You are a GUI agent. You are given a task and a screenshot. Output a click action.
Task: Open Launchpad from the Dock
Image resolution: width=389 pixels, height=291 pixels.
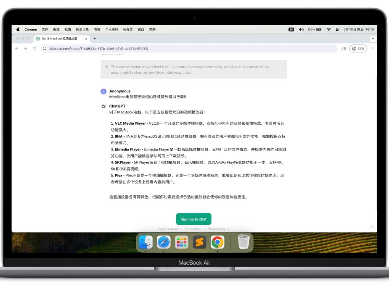click(x=182, y=242)
